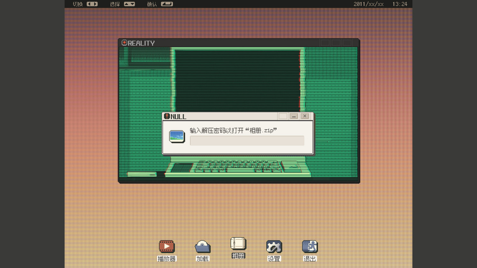
Task: Click the blank button in NULL title bar
Action: pos(283,116)
